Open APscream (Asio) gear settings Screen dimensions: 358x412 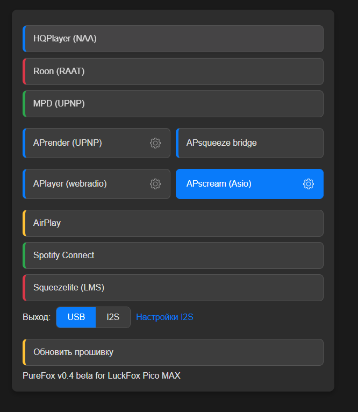(309, 184)
